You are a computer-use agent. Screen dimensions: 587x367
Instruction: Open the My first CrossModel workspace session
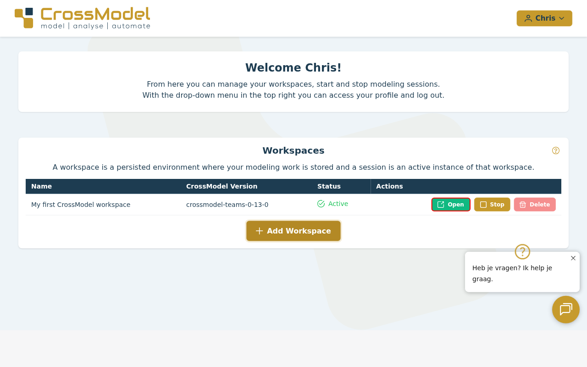point(451,205)
